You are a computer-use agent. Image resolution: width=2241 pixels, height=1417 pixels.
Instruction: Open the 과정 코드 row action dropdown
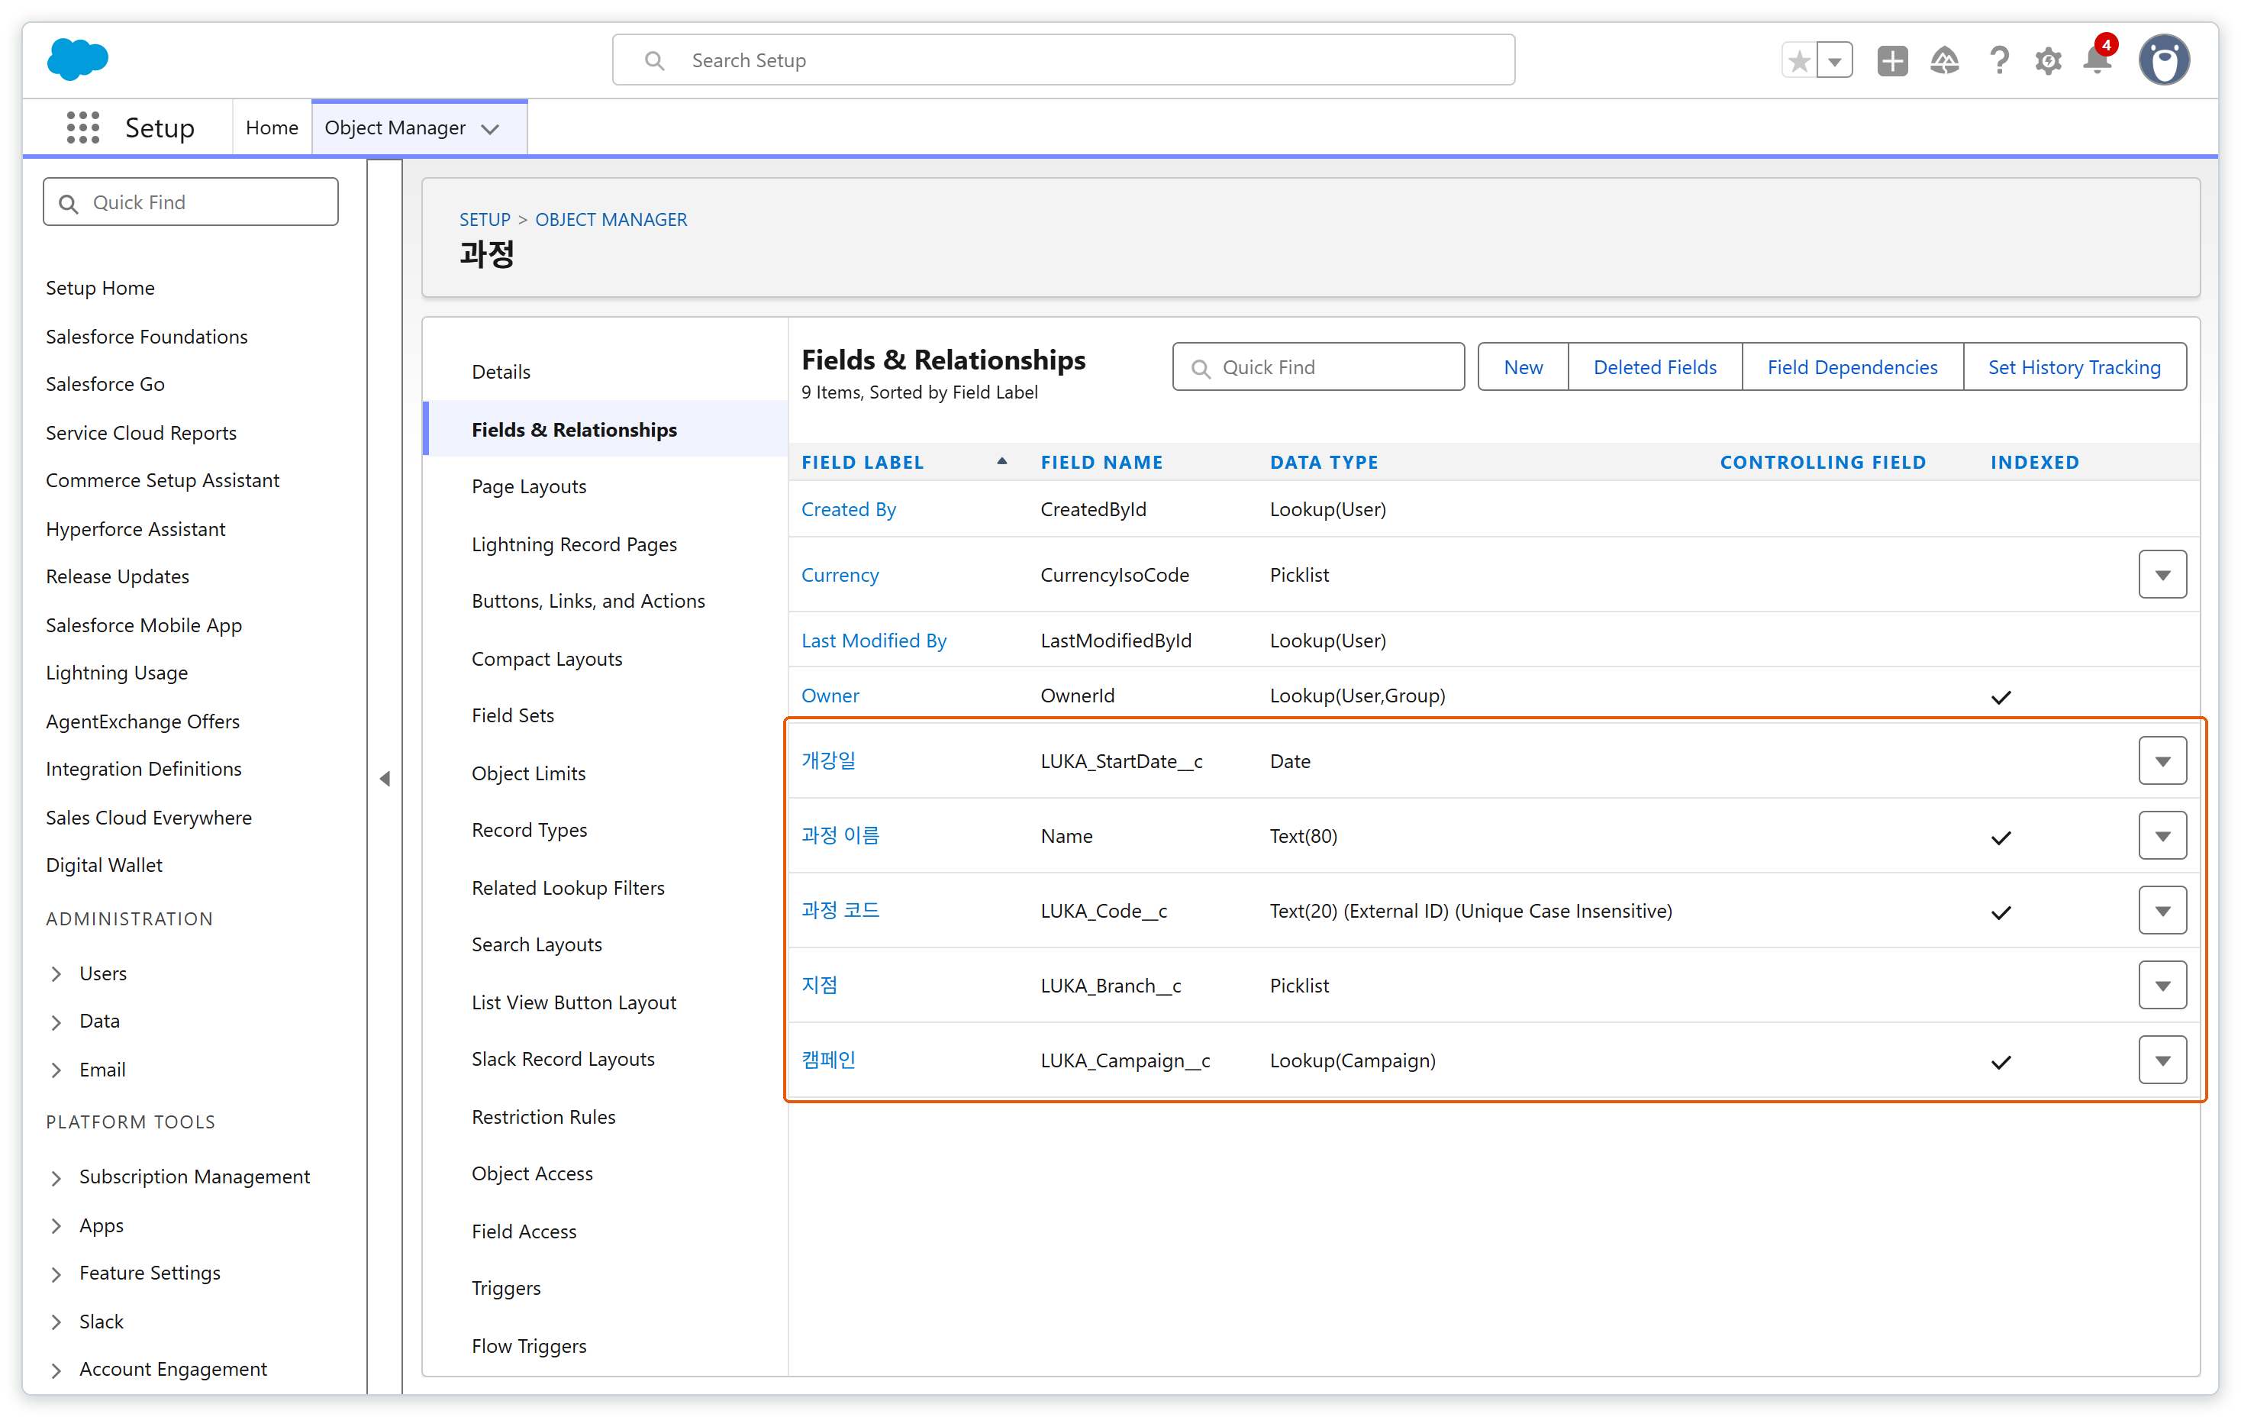[2162, 911]
